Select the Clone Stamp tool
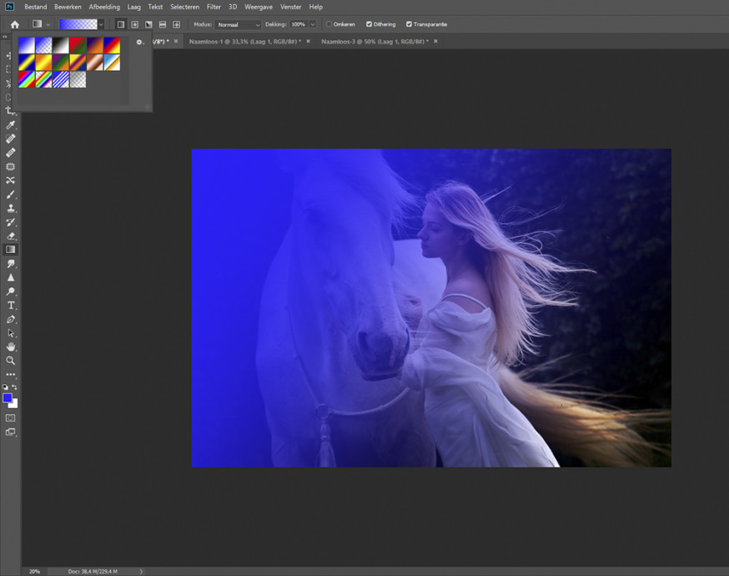Viewport: 729px width, 576px height. tap(10, 209)
